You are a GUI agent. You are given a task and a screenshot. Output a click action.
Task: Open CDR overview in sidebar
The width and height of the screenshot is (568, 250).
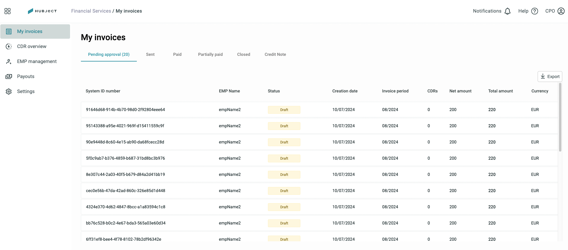point(35,47)
